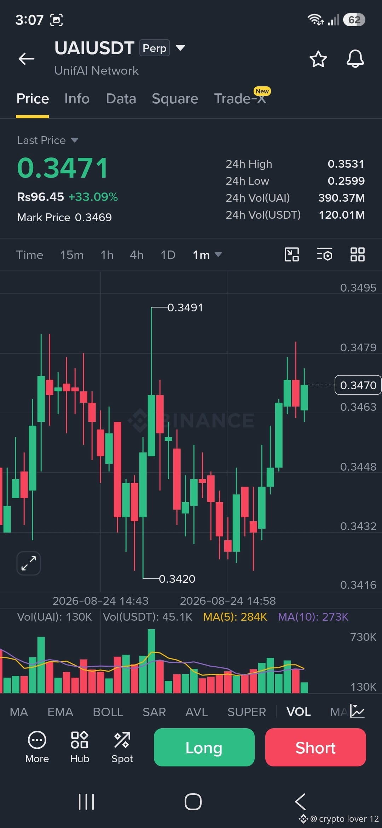Toggle the BOLL indicator
Image resolution: width=382 pixels, height=828 pixels.
[x=108, y=712]
